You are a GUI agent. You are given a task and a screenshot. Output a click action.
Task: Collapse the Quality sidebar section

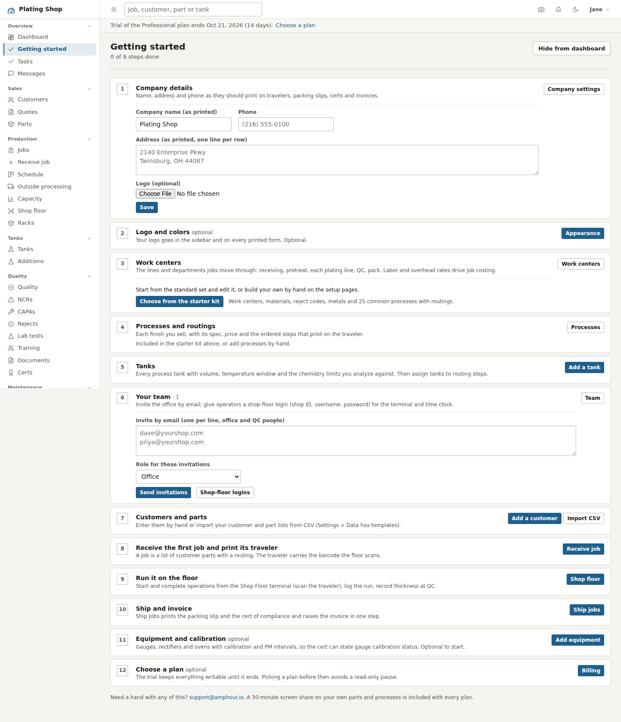click(89, 276)
